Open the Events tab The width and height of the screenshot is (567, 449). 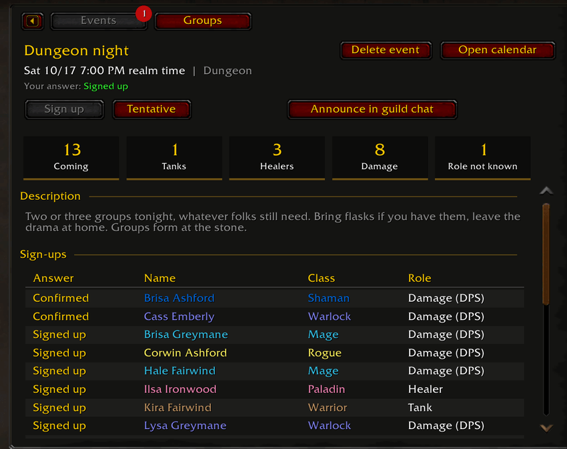point(98,21)
